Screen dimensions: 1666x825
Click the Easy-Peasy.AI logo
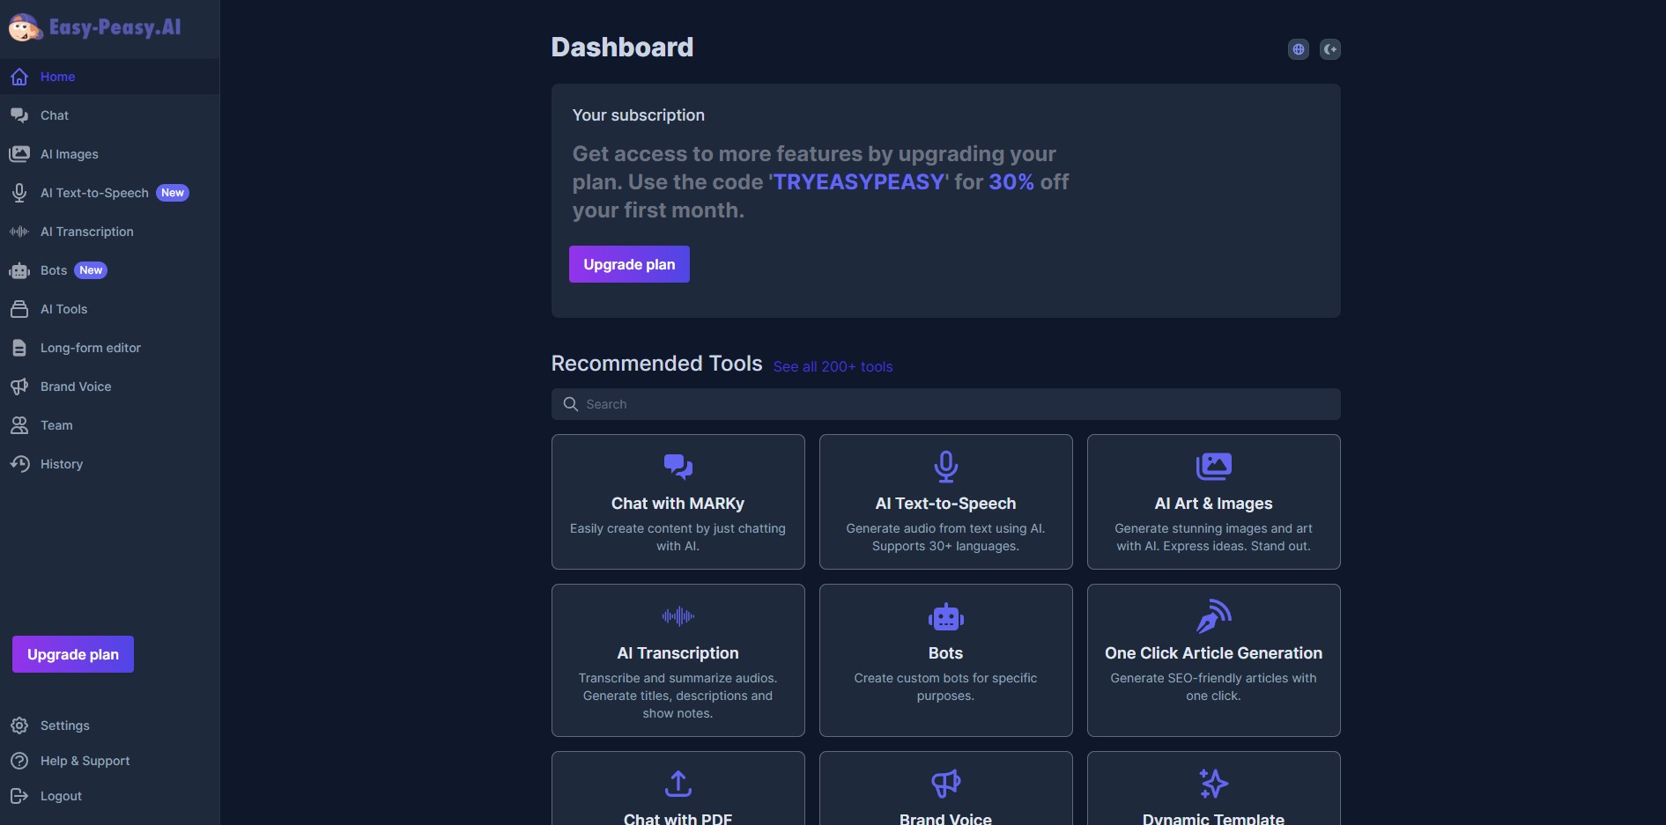pyautogui.click(x=94, y=28)
